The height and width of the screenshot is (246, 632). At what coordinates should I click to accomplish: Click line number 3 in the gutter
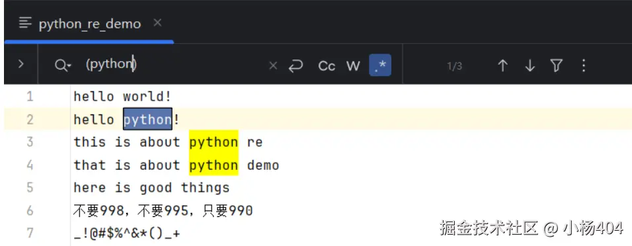coord(30,142)
